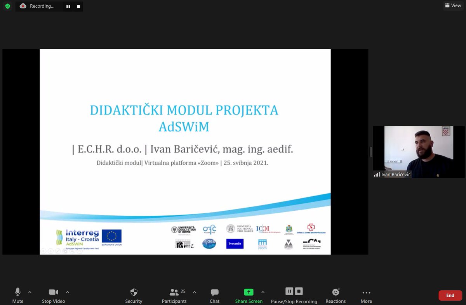Click the round OGS logo
The image size is (466, 305).
click(209, 244)
